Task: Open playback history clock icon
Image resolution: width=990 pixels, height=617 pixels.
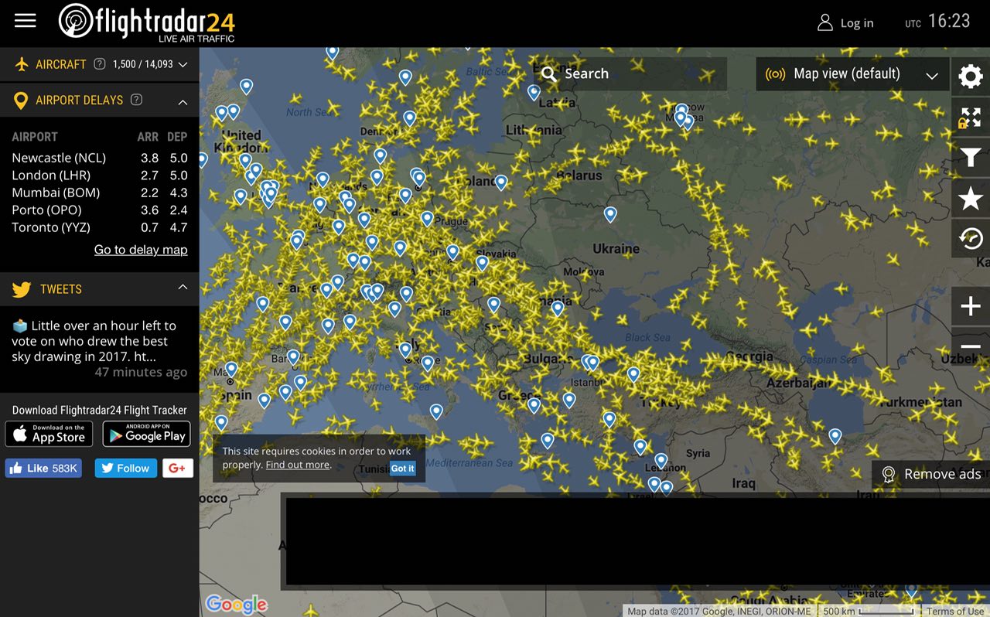Action: pos(970,238)
